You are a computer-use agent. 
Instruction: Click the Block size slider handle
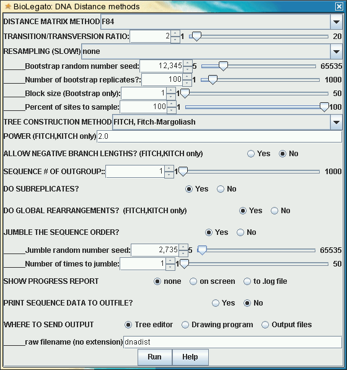[x=185, y=94]
